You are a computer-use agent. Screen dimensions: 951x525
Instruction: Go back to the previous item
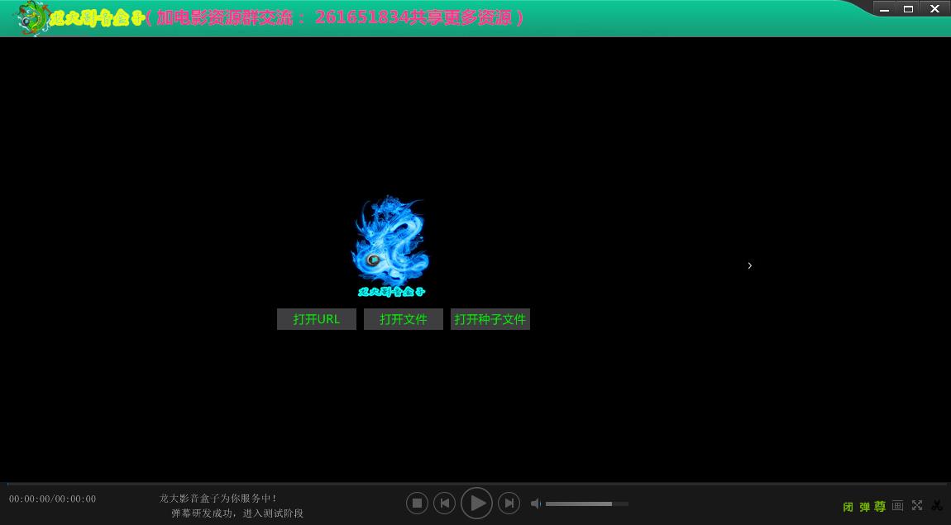coord(445,503)
